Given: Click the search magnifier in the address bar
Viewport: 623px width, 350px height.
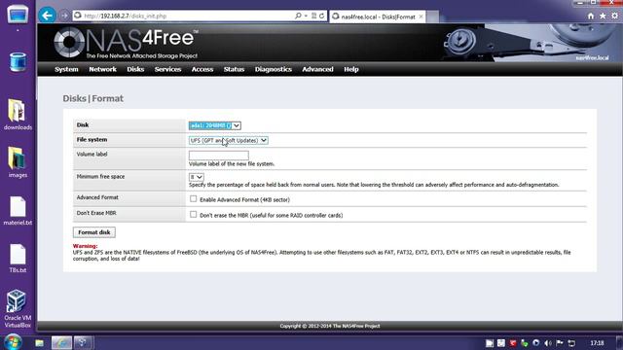Looking at the screenshot, I should [298, 16].
